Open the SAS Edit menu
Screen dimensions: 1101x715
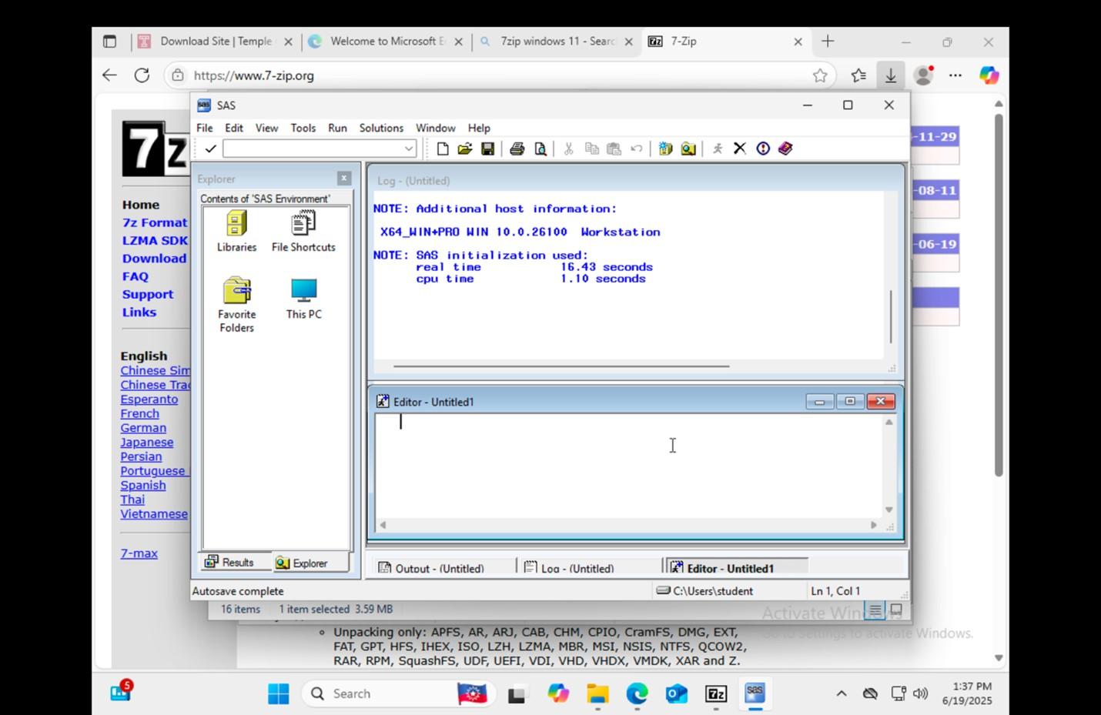tap(234, 128)
